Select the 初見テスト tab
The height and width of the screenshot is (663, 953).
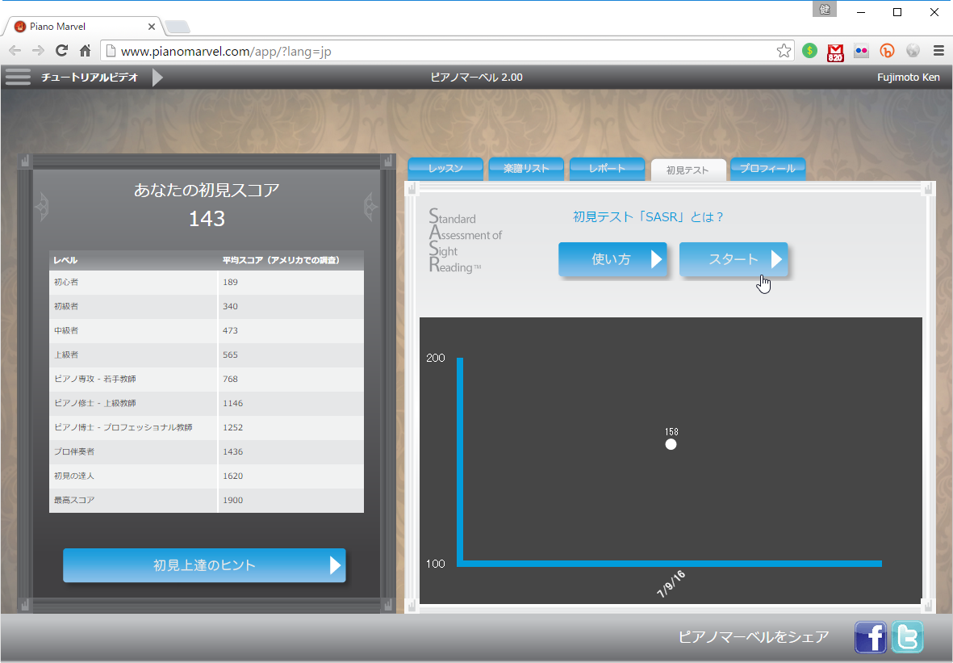688,170
